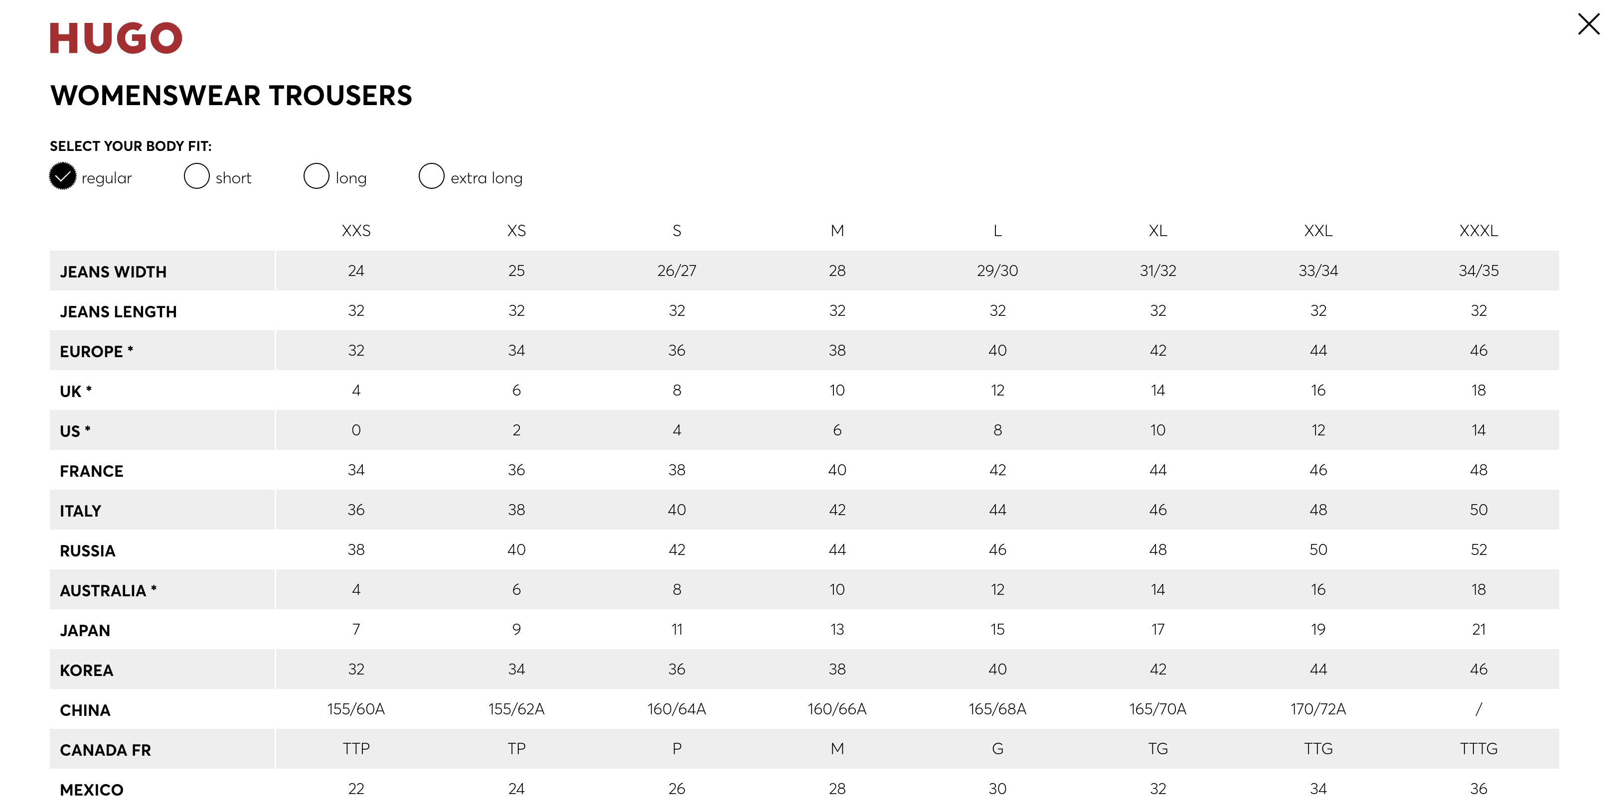
Task: Click the XXS size column header
Action: [x=356, y=231]
